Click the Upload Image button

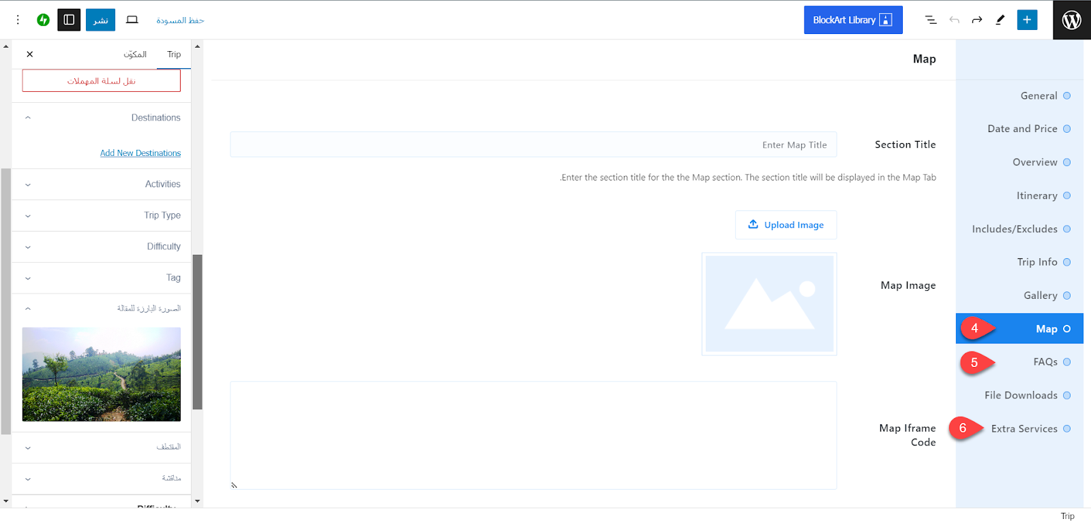coord(786,225)
